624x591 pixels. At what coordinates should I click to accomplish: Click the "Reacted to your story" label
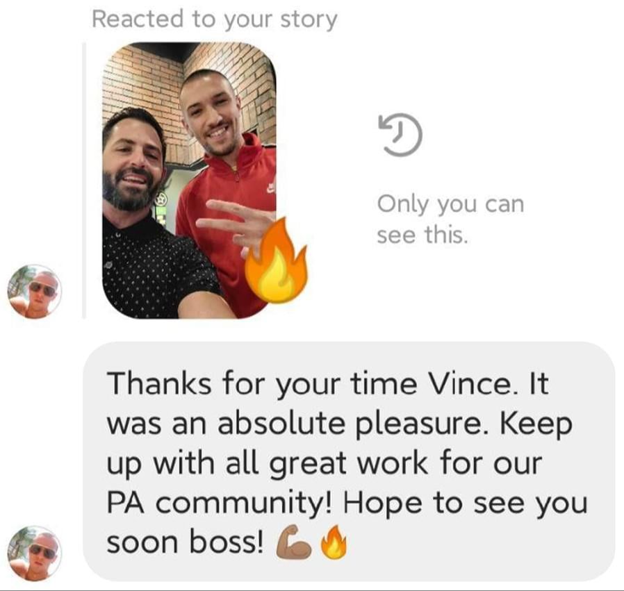[x=215, y=19]
